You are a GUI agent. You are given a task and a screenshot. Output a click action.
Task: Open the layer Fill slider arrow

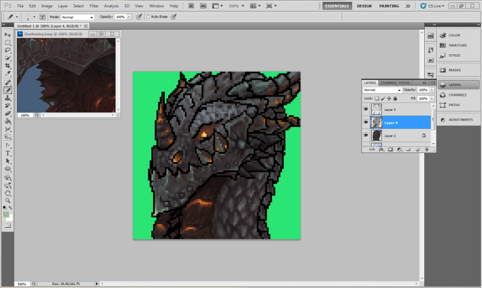pos(432,98)
